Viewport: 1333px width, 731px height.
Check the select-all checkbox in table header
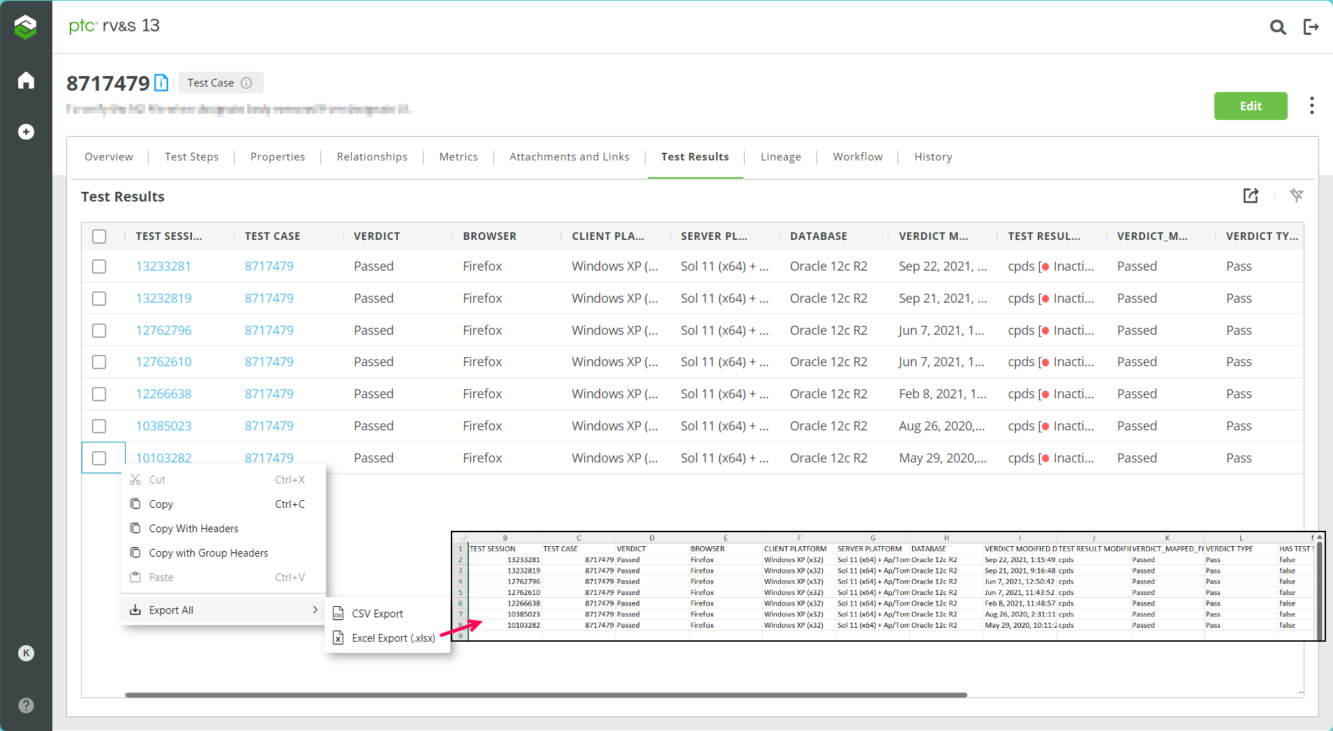98,236
